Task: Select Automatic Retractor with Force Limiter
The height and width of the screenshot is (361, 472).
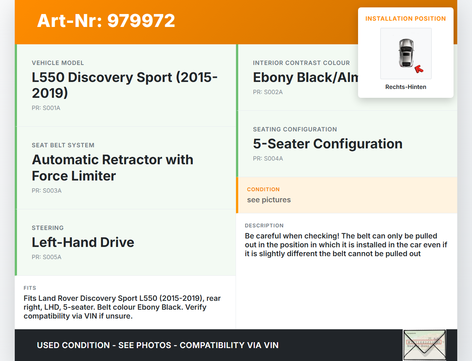Action: (x=112, y=168)
